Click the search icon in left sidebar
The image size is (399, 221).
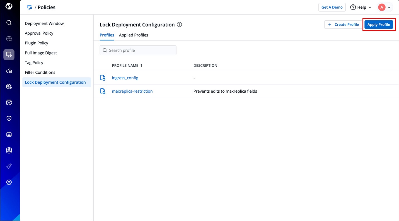click(x=9, y=23)
